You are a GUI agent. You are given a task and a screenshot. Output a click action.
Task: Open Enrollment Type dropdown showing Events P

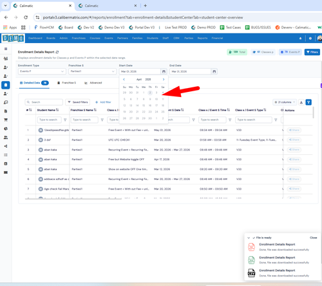coord(42,71)
